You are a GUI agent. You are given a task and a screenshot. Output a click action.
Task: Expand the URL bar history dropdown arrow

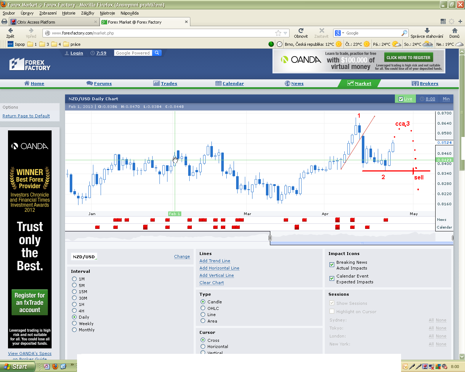coord(286,33)
